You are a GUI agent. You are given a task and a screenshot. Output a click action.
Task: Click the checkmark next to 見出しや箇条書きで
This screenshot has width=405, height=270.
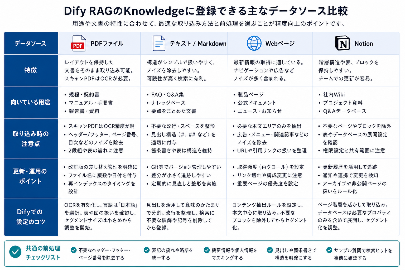[x=270, y=250]
